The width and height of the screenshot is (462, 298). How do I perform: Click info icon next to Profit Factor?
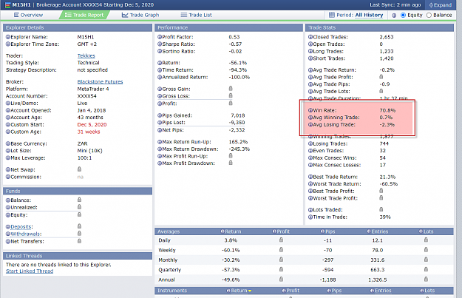(160, 37)
